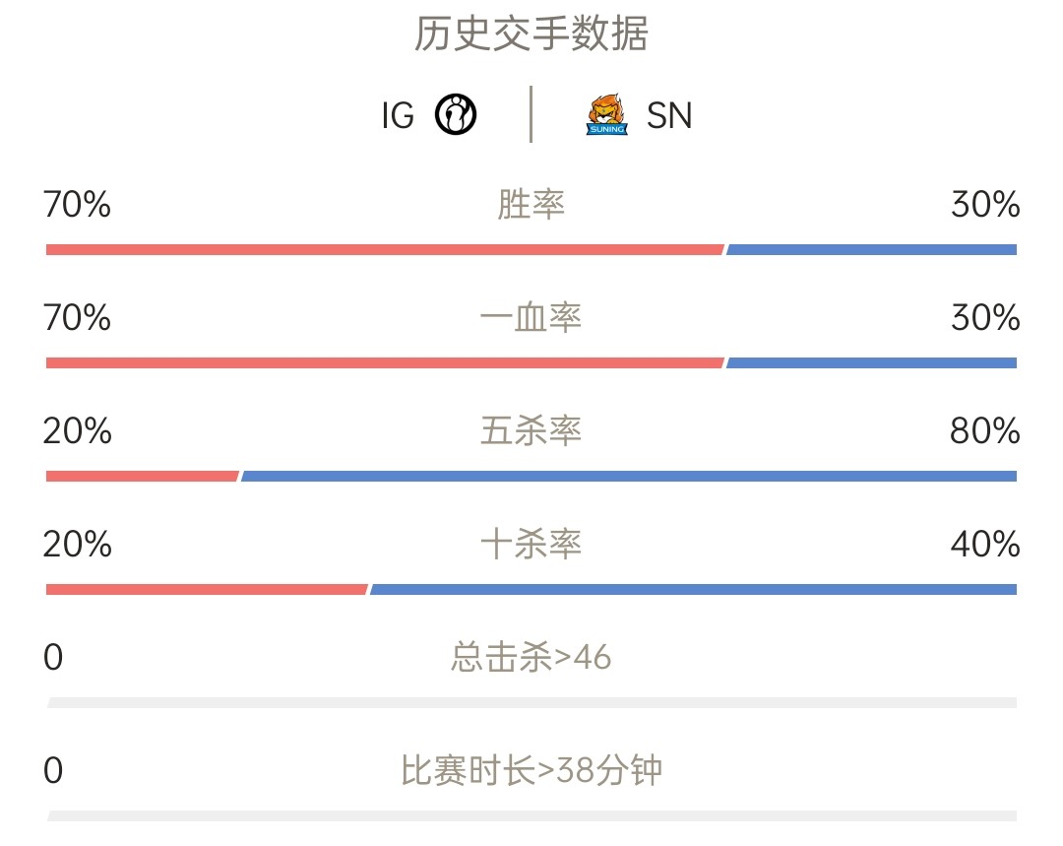
Task: Click the 五杀率 stat label
Action: tap(531, 430)
